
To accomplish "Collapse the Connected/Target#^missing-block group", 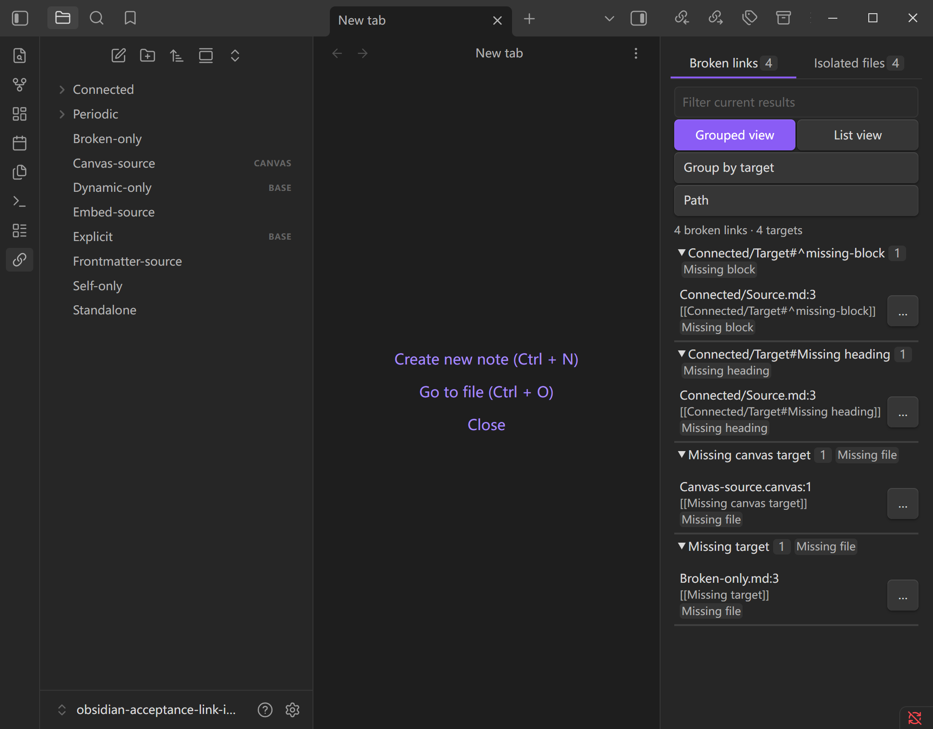I will [682, 252].
